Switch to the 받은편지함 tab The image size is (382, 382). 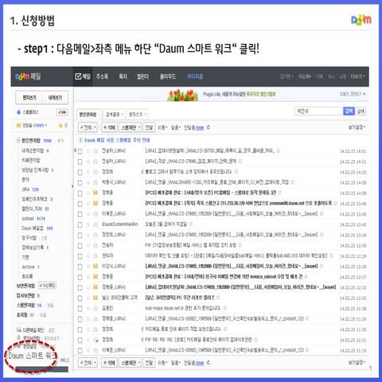[89, 115]
